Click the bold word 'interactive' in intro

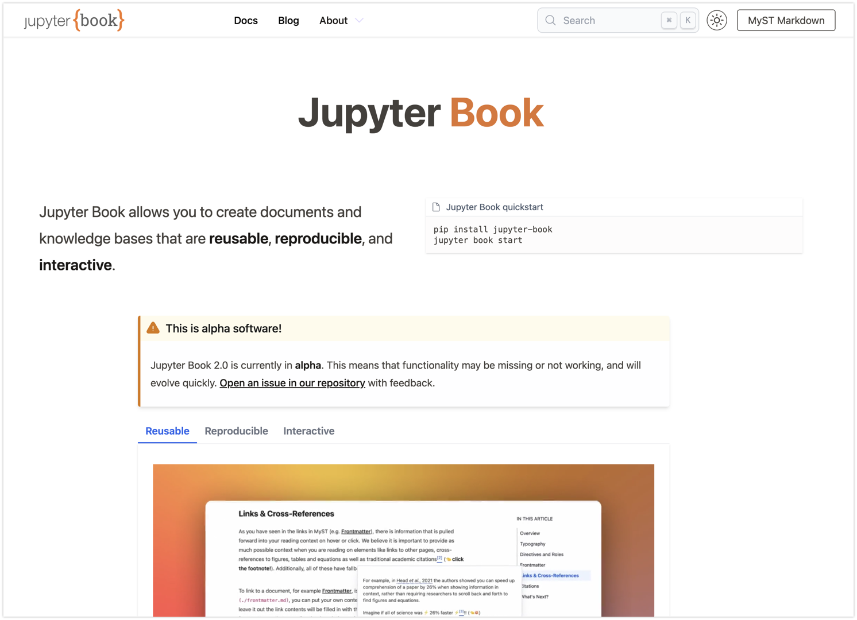[x=75, y=265]
